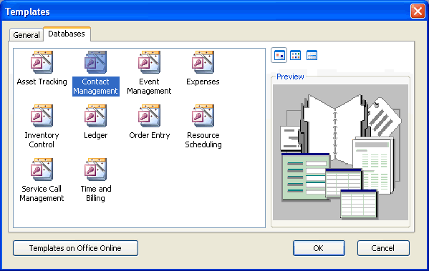Switch to Large Icons view
The height and width of the screenshot is (271, 429).
(279, 55)
